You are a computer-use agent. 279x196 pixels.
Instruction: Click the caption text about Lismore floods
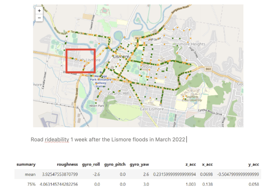coord(108,139)
